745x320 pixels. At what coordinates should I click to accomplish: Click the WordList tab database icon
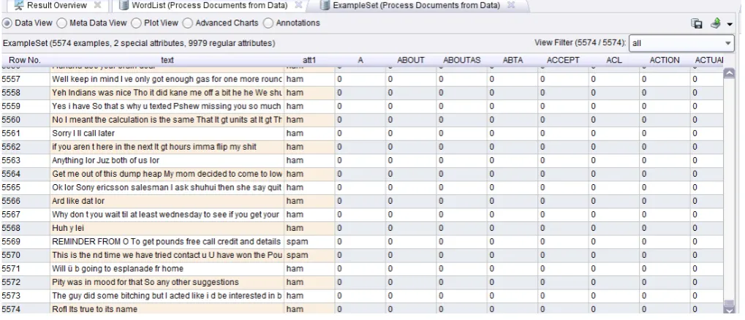pos(124,5)
